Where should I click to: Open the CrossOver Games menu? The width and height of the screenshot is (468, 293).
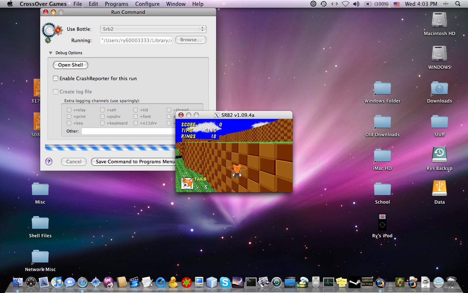coord(43,4)
